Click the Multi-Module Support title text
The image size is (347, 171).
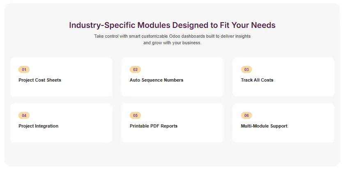tap(264, 126)
